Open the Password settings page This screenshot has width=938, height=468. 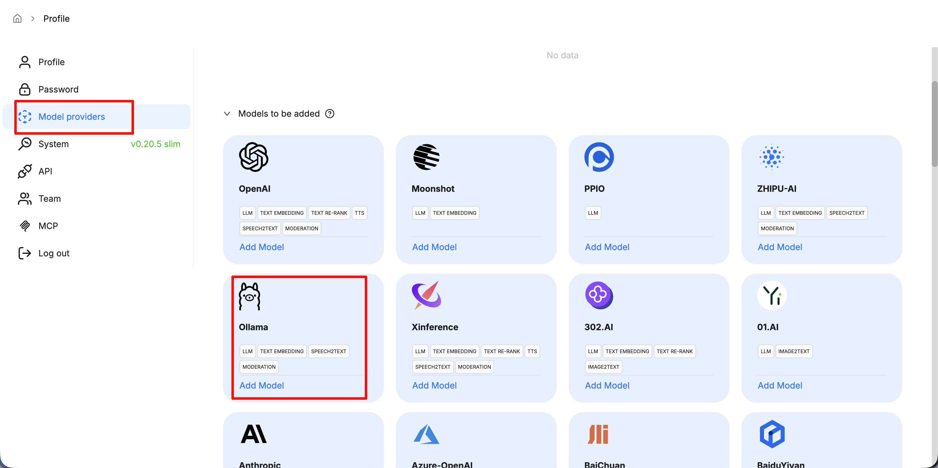(58, 89)
